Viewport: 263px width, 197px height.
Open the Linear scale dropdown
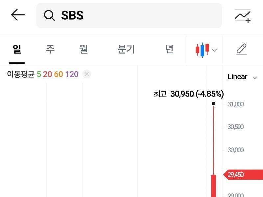click(242, 77)
